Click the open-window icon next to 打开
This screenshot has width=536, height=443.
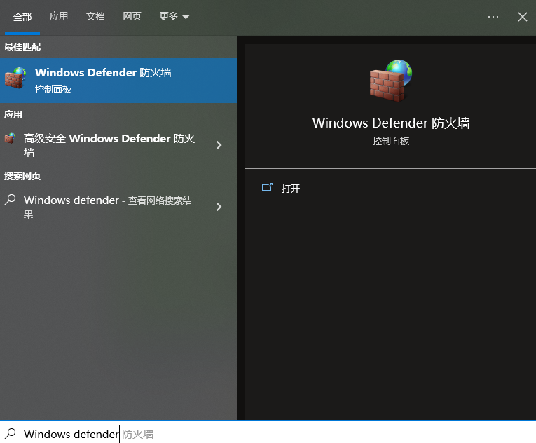point(267,187)
